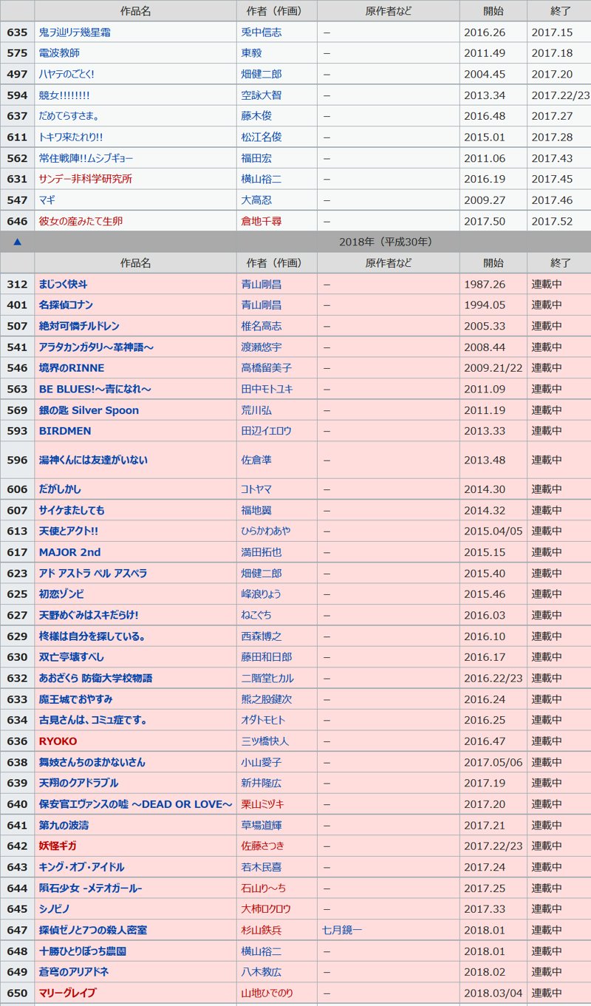Open the 天野めぐみはスキだらけ! link
Image resolution: width=591 pixels, height=1006 pixels.
pyautogui.click(x=89, y=615)
